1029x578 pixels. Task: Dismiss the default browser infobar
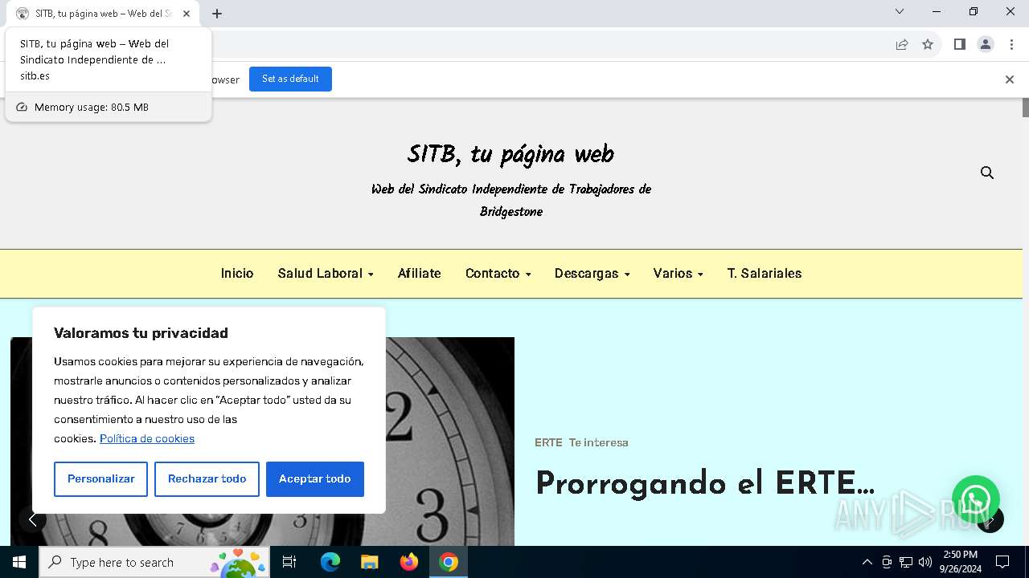(1009, 79)
